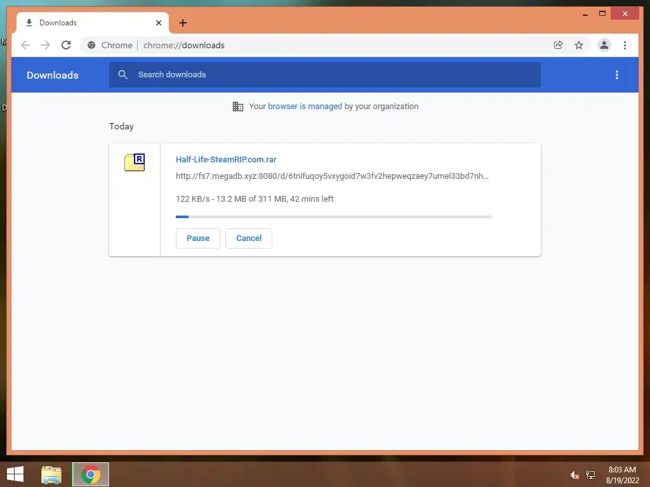
Task: Cancel the Half-Life download
Action: point(249,238)
